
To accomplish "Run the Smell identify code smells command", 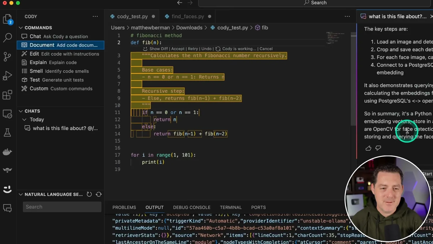I will pos(61,71).
